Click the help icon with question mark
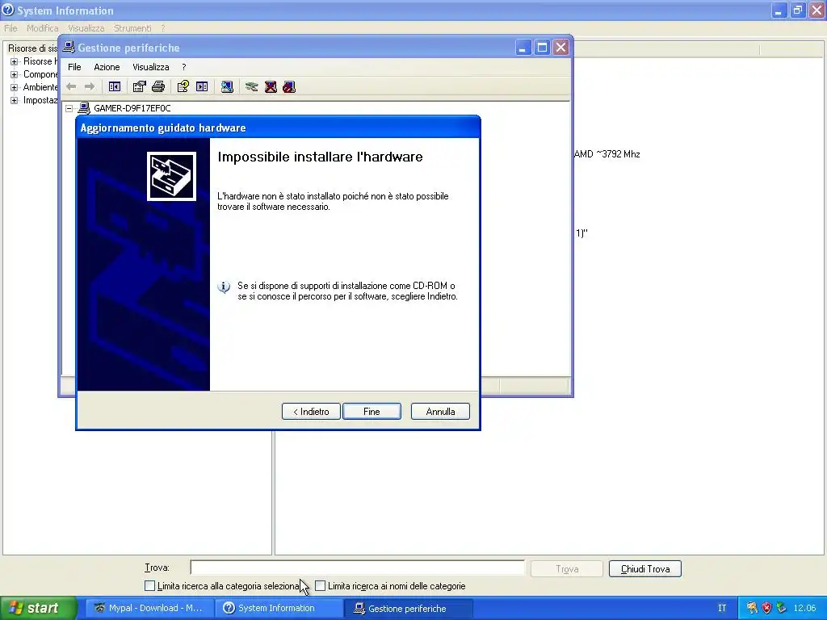The height and width of the screenshot is (620, 827). tap(183, 86)
